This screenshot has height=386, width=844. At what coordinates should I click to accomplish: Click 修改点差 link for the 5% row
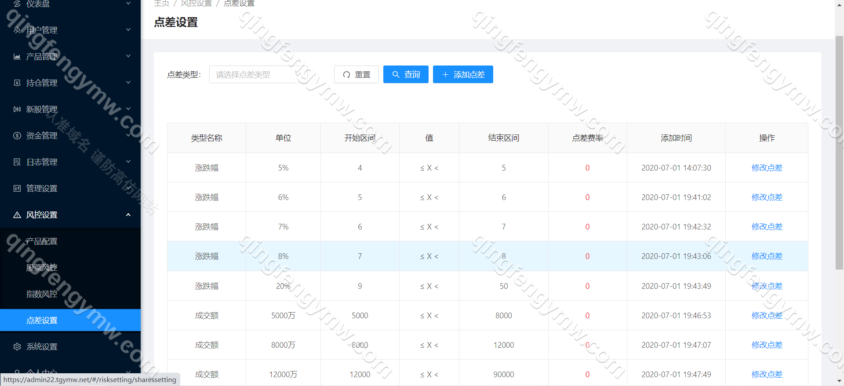tap(767, 168)
